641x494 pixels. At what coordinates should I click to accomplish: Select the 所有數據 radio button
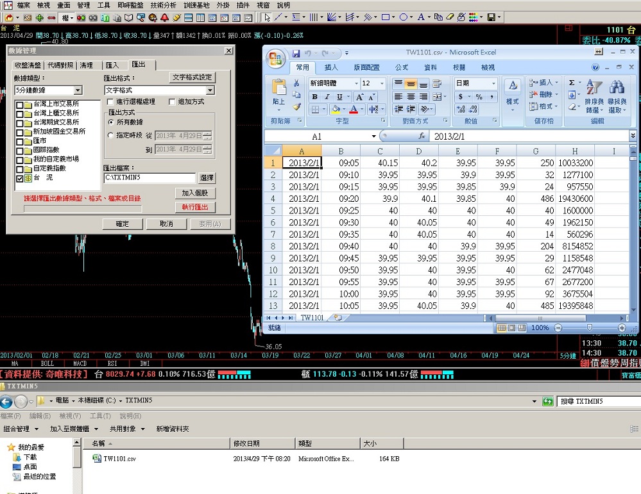pyautogui.click(x=110, y=122)
